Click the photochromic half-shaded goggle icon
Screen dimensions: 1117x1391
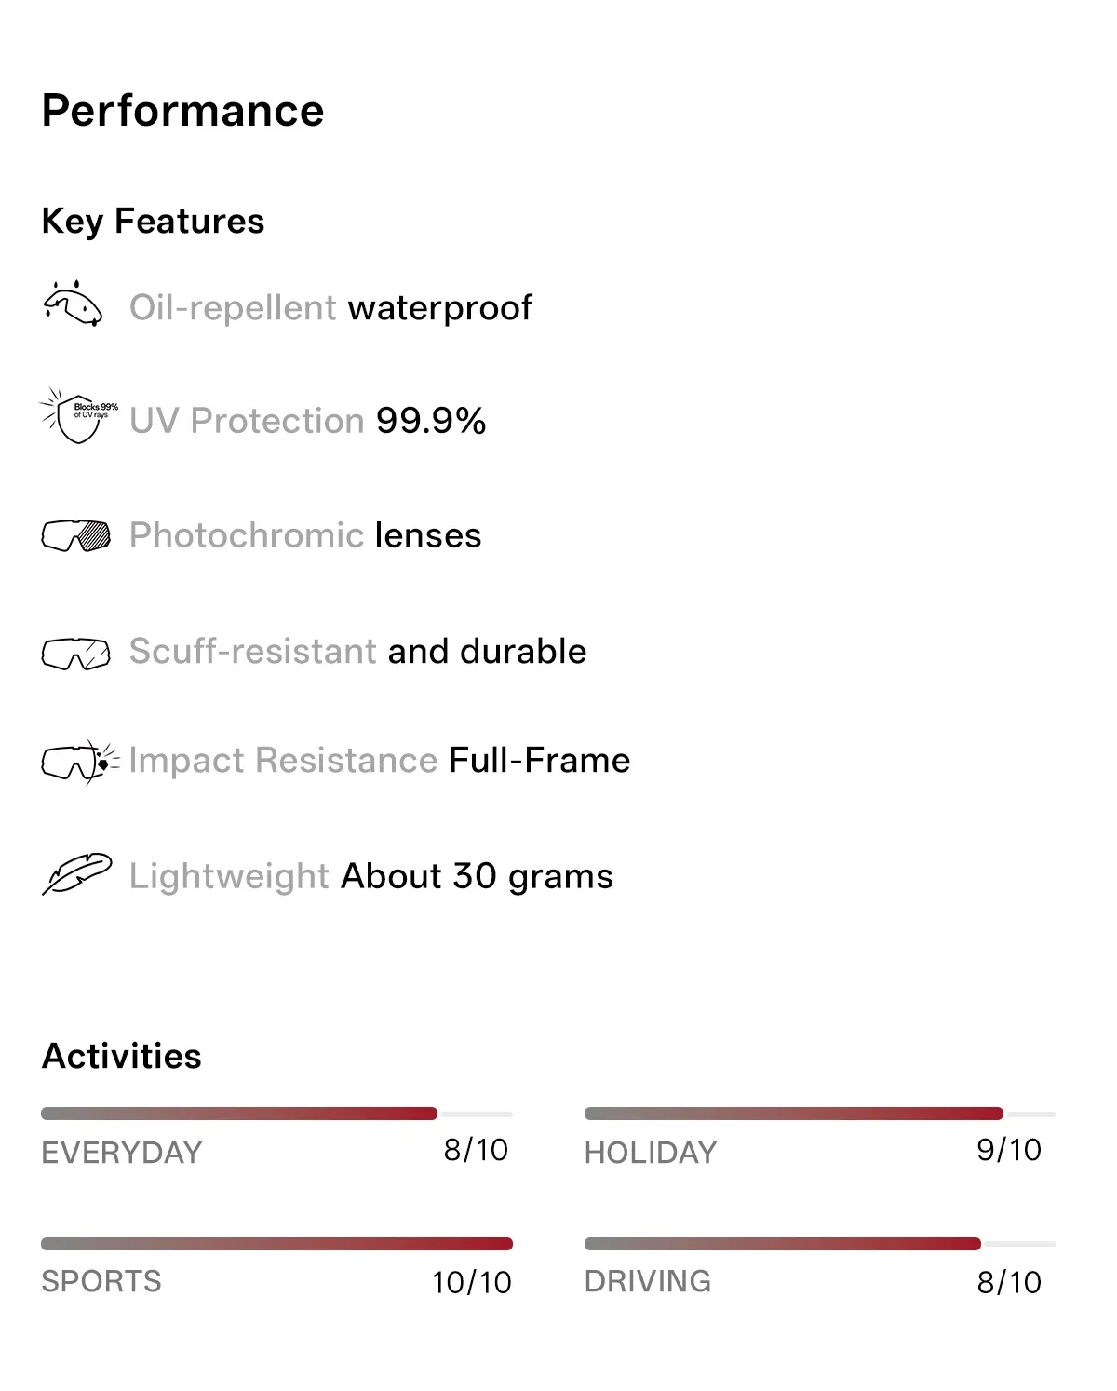click(x=76, y=535)
